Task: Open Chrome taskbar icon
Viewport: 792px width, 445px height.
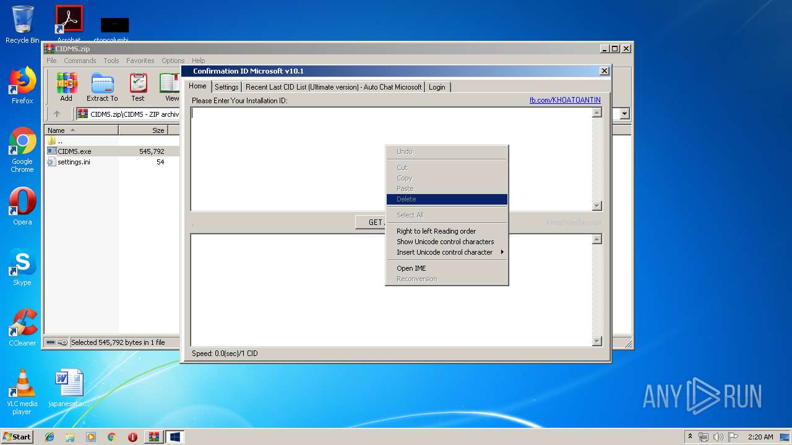Action: (x=111, y=437)
